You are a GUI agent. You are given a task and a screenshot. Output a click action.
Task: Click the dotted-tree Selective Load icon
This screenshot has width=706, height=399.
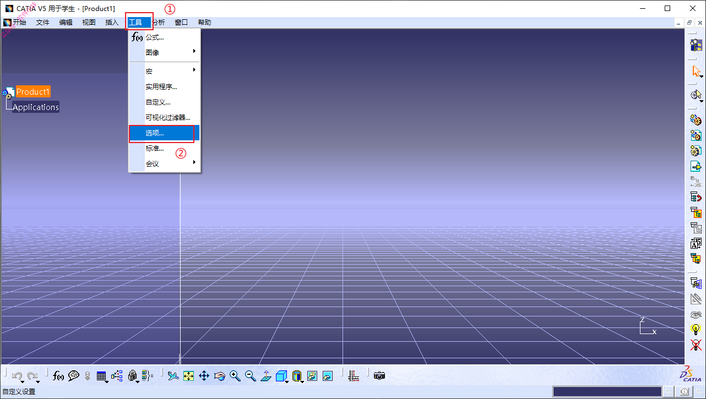tap(696, 227)
